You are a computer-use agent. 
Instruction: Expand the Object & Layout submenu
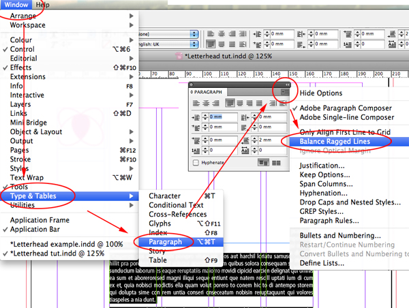pyautogui.click(x=70, y=132)
